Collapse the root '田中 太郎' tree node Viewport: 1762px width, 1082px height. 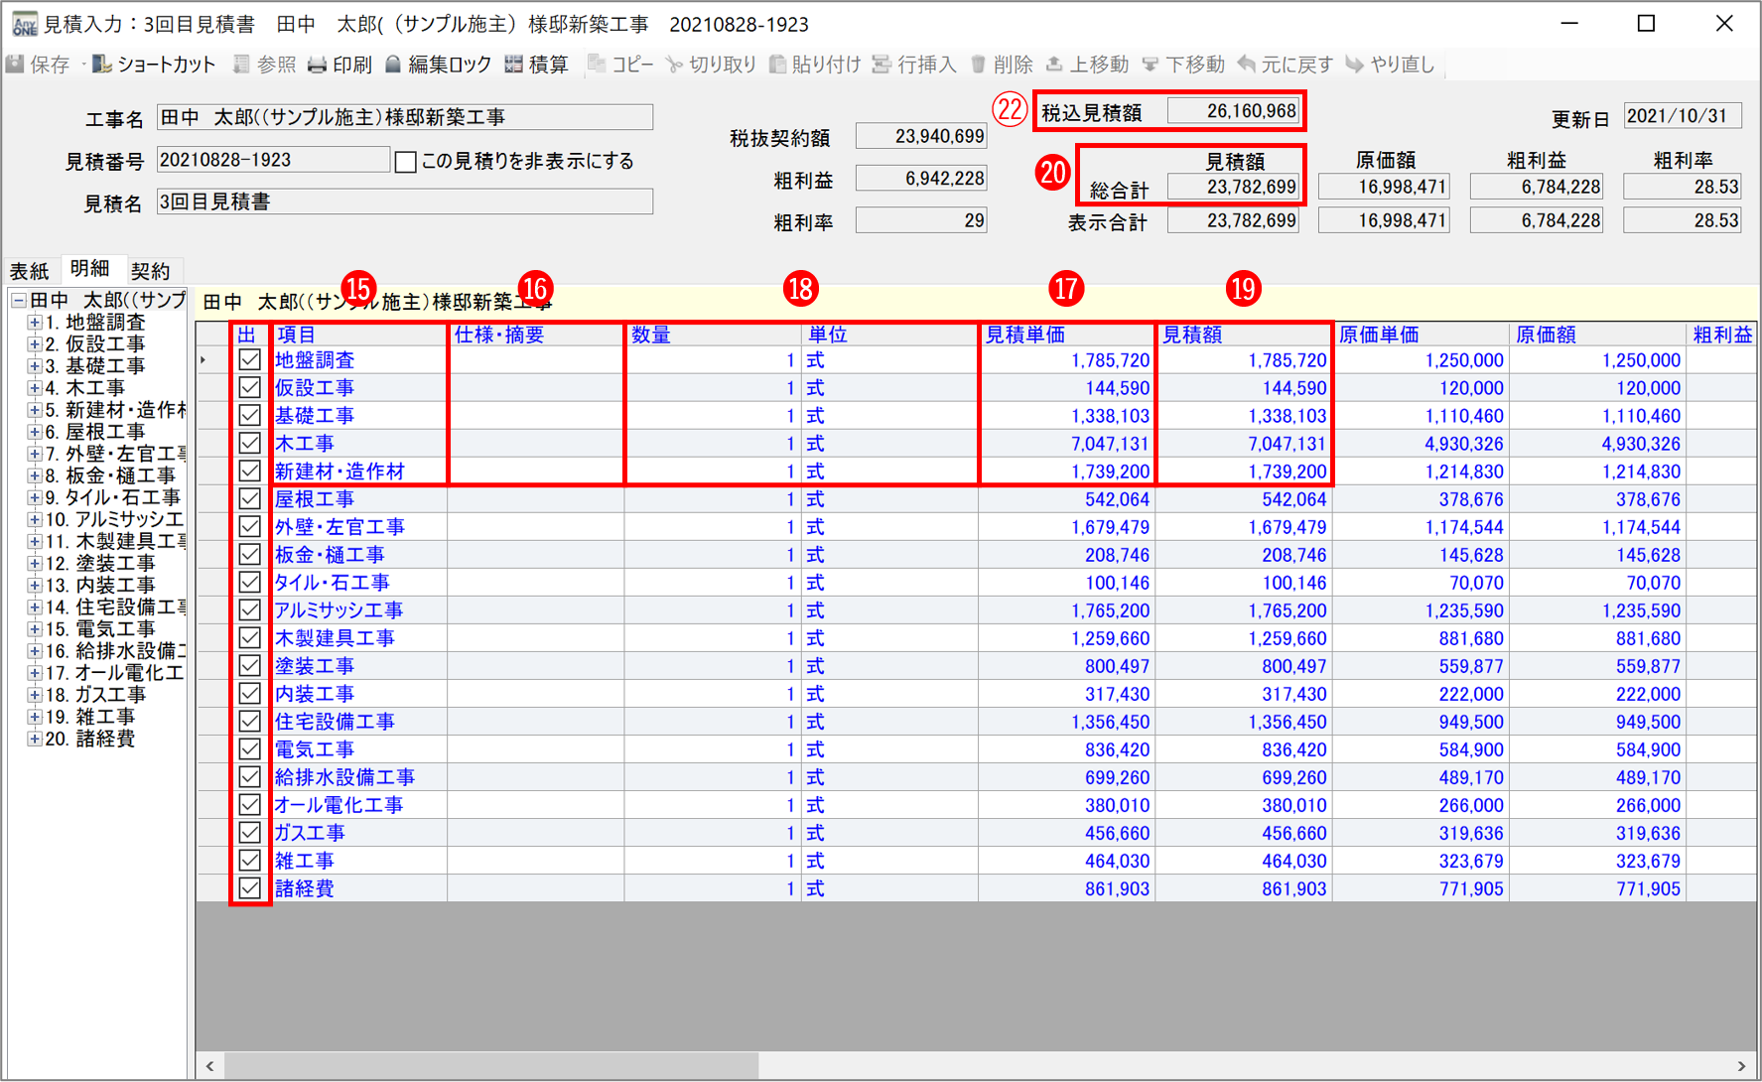pos(18,300)
